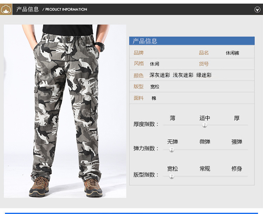Click the 弹力指数 label
Viewport: 263px width, 214px height.
[146, 148]
